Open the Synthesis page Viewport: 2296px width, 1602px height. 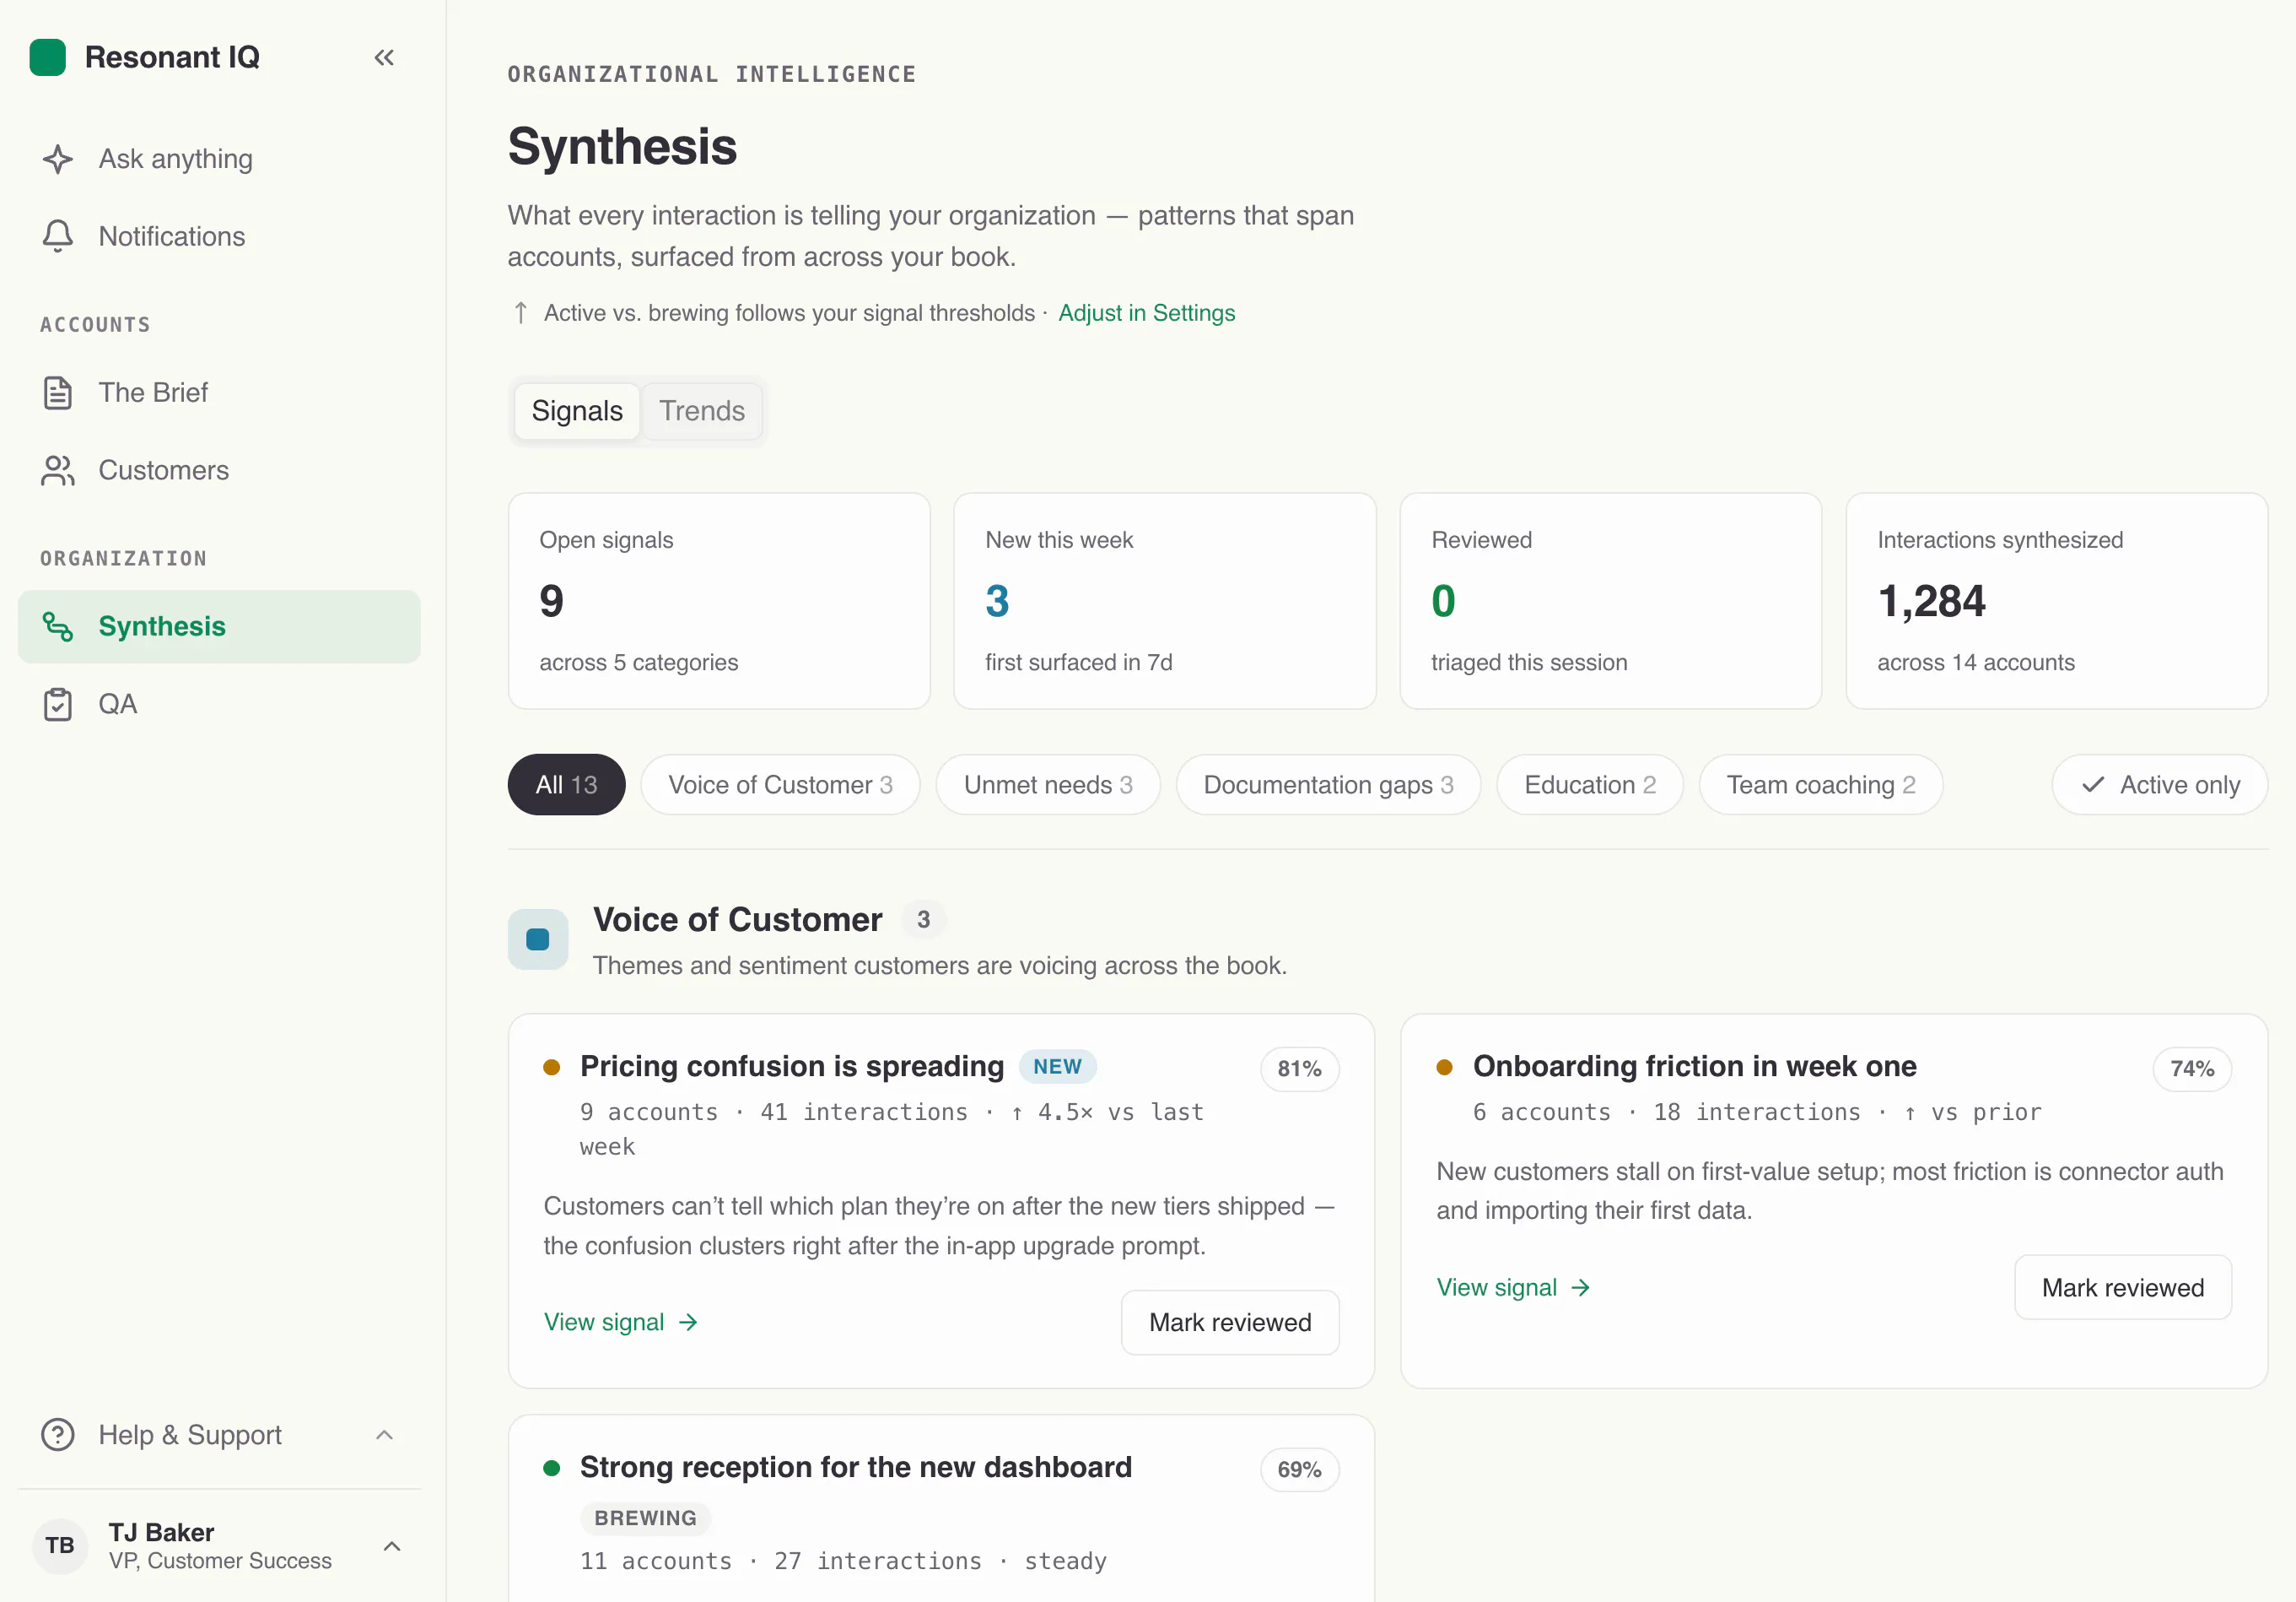pos(219,626)
